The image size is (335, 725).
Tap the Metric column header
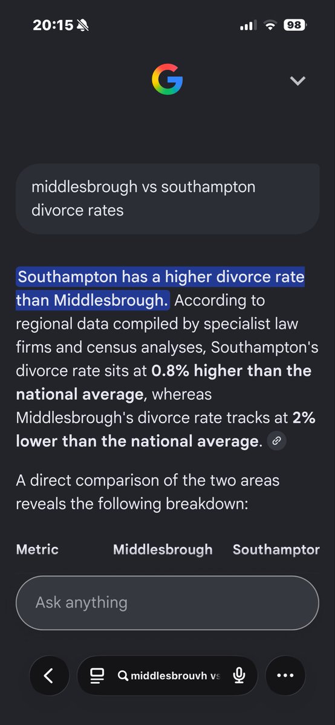37,549
